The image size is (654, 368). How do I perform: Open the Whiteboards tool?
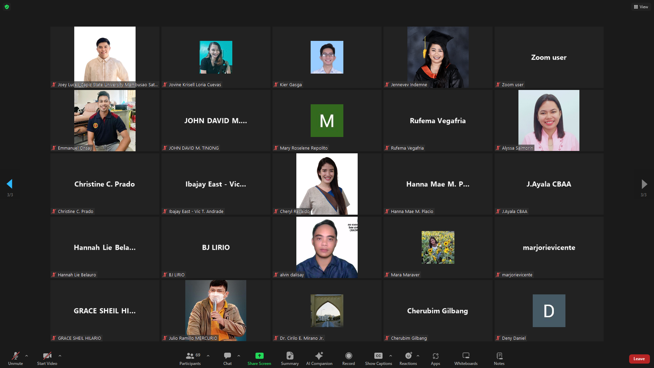tap(466, 358)
